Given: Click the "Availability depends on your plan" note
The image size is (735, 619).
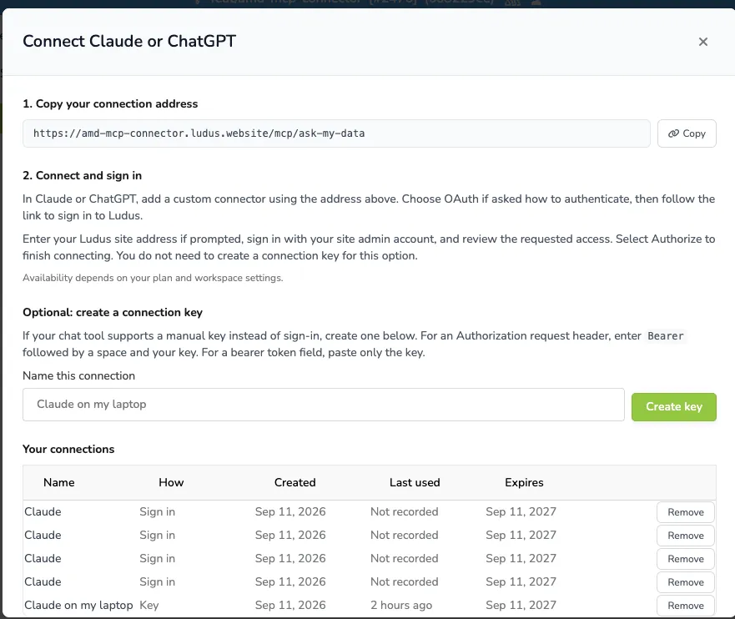Looking at the screenshot, I should click(x=153, y=278).
